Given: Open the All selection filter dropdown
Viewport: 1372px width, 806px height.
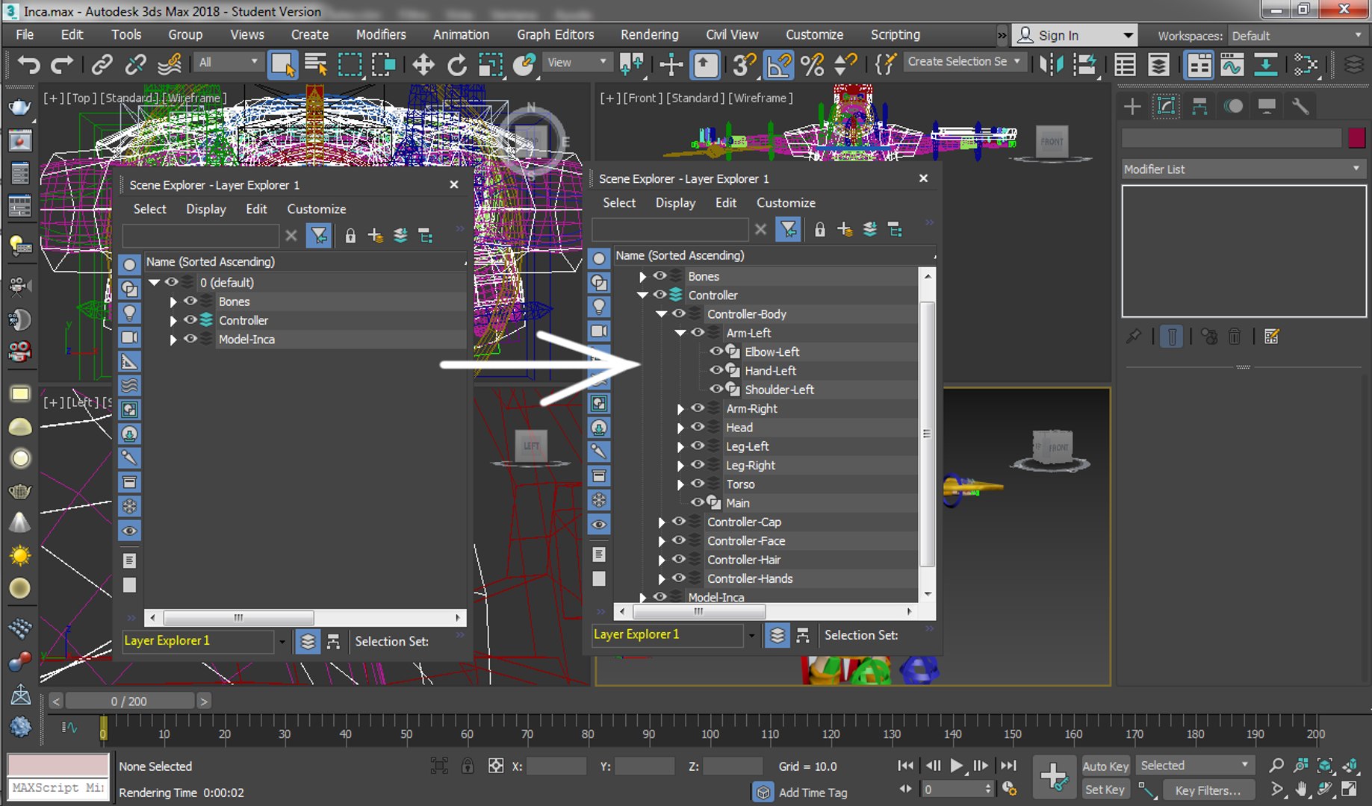Looking at the screenshot, I should pyautogui.click(x=228, y=63).
